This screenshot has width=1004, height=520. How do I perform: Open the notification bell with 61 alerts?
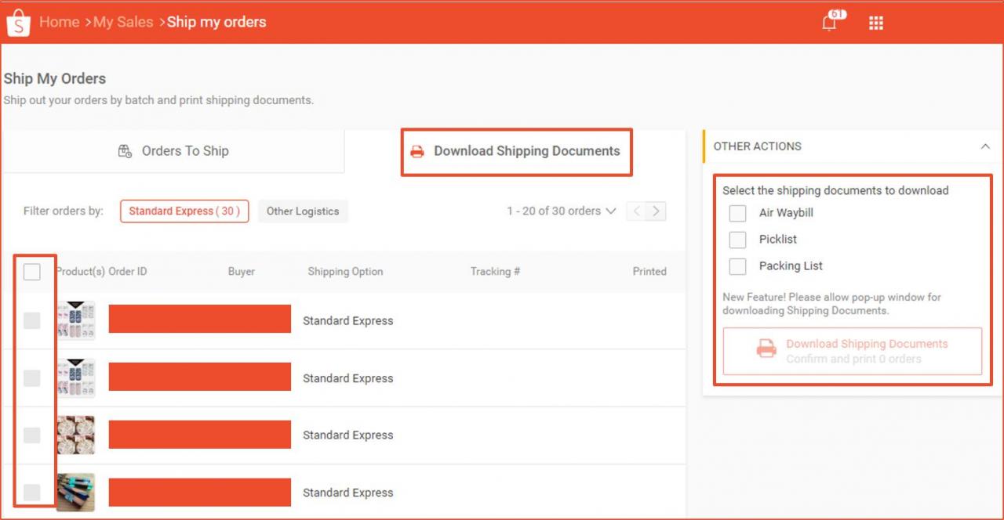[x=829, y=23]
